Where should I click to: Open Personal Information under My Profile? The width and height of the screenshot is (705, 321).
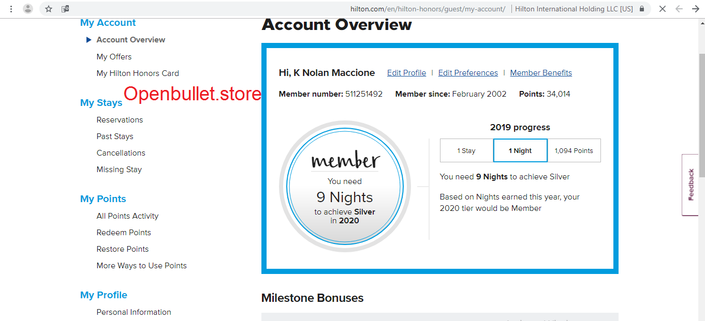[134, 312]
